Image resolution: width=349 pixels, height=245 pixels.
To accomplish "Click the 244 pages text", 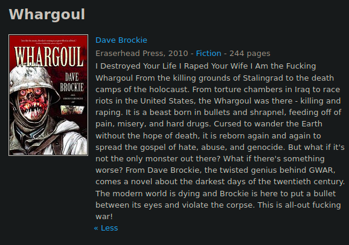I will [250, 54].
